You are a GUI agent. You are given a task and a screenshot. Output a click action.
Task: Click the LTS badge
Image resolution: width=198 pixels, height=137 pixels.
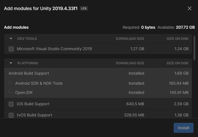[84, 8]
